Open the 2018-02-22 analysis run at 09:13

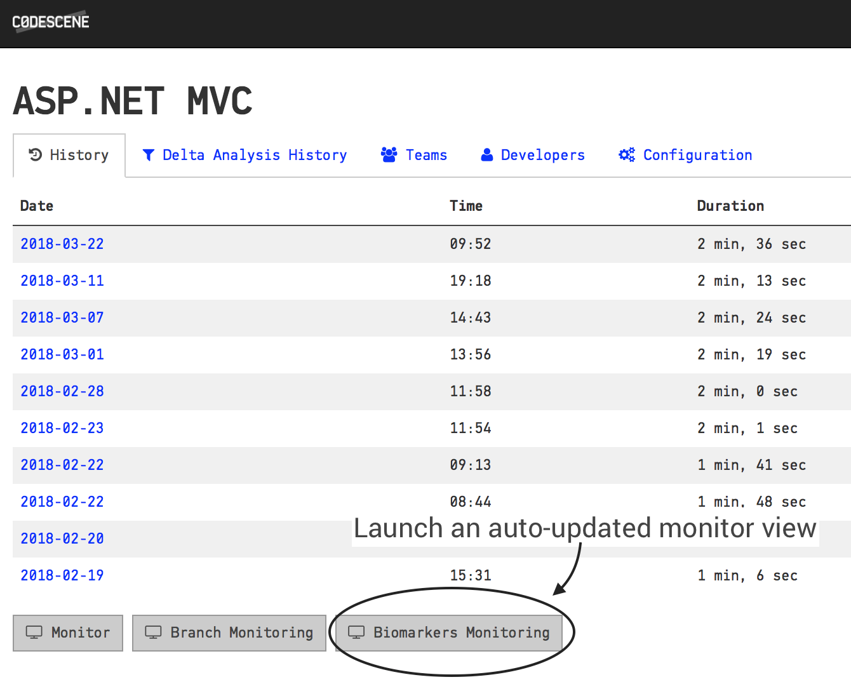[x=62, y=465]
